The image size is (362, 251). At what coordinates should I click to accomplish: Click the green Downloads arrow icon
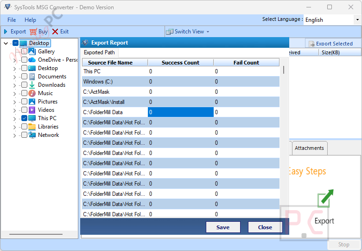[x=32, y=85]
